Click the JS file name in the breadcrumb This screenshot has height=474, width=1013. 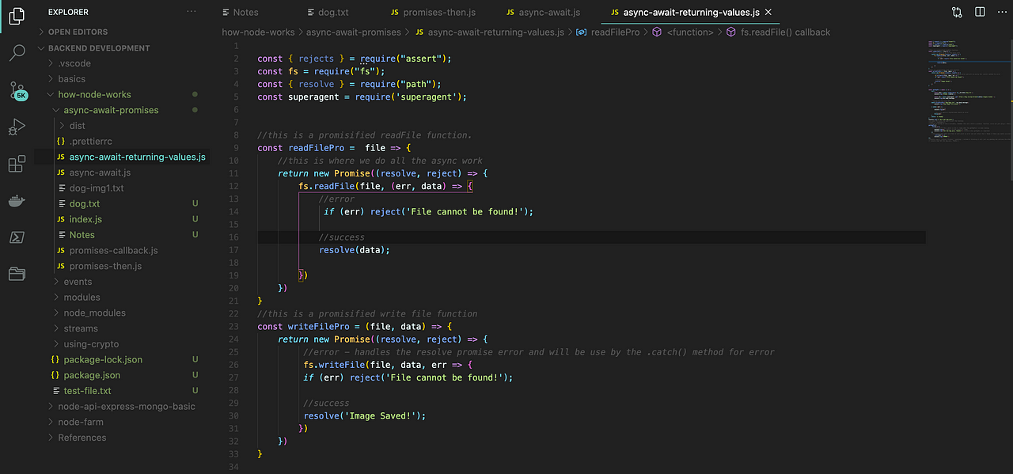click(489, 32)
